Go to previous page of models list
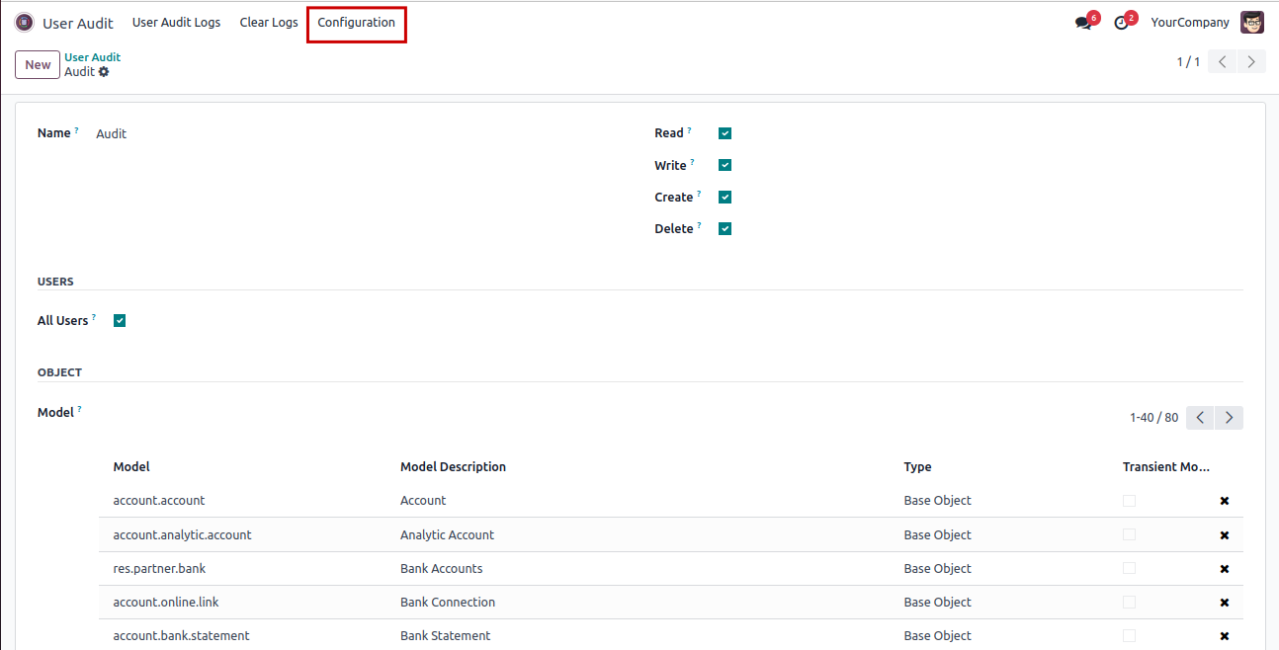This screenshot has width=1279, height=650. tap(1200, 418)
